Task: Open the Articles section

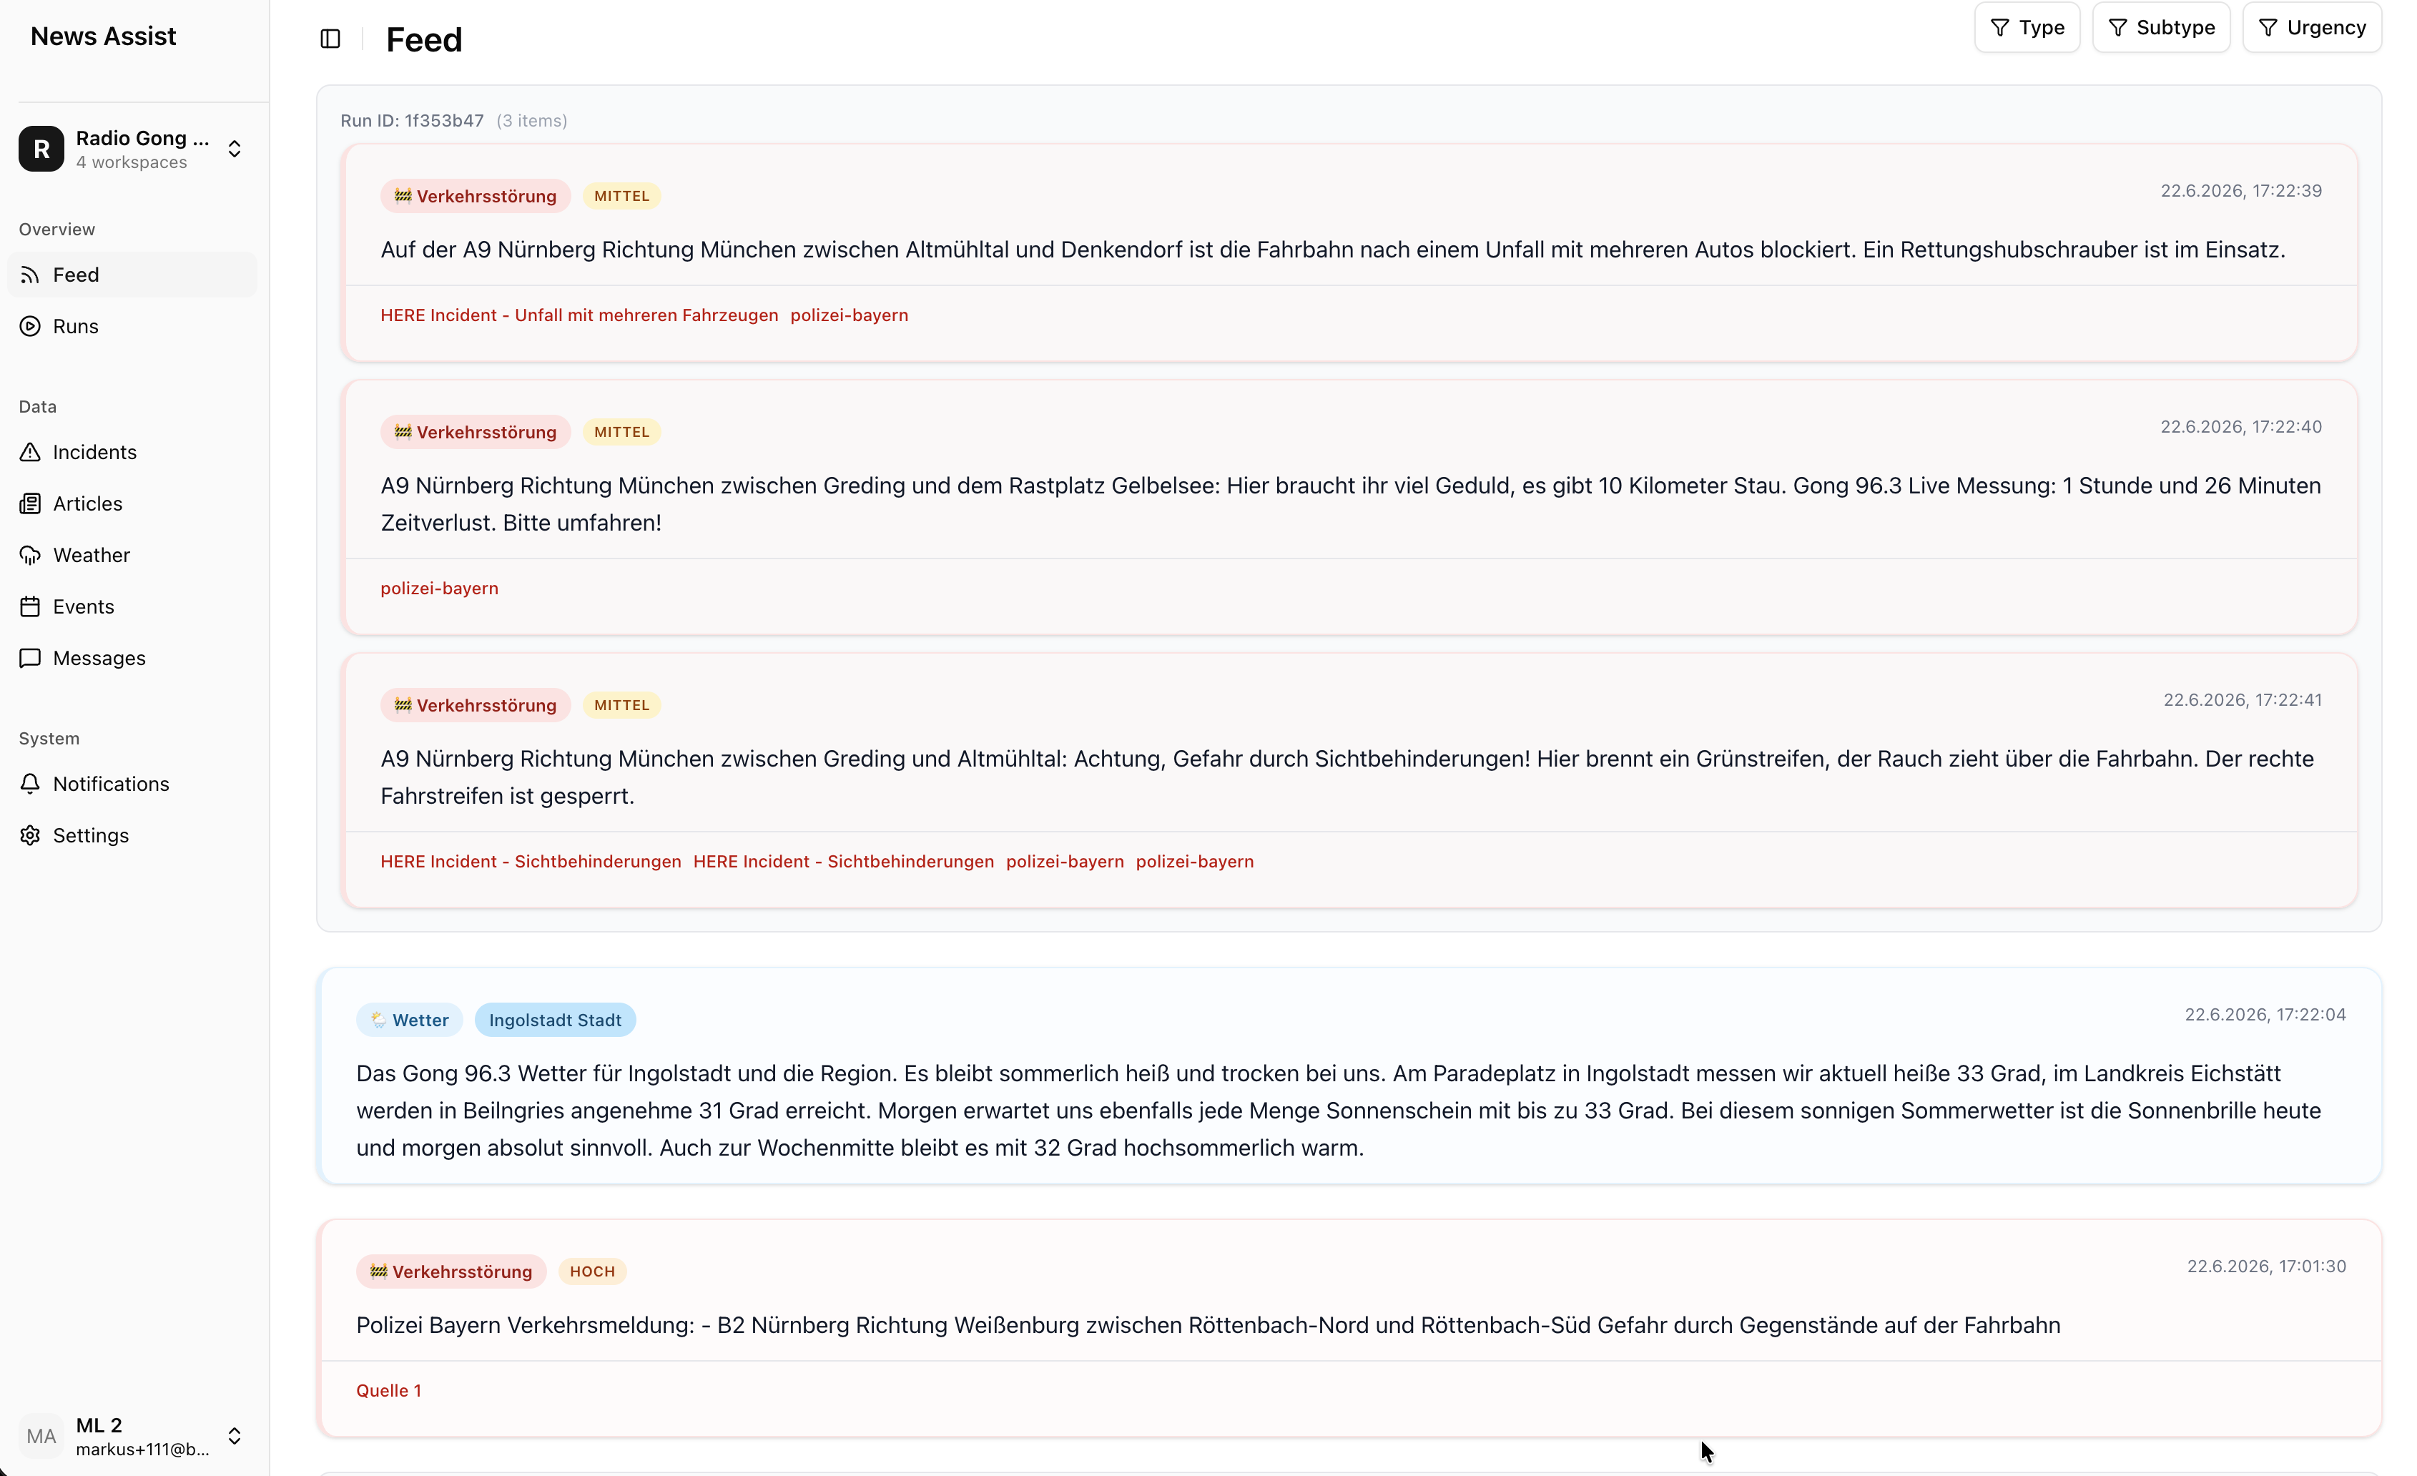Action: [132, 503]
